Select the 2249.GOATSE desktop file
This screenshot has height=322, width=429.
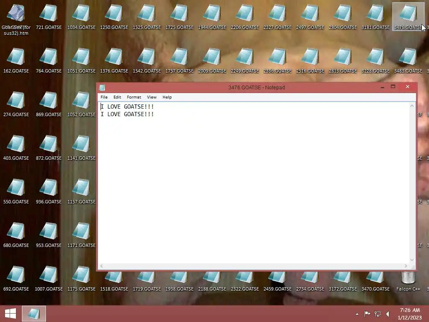pos(245,60)
